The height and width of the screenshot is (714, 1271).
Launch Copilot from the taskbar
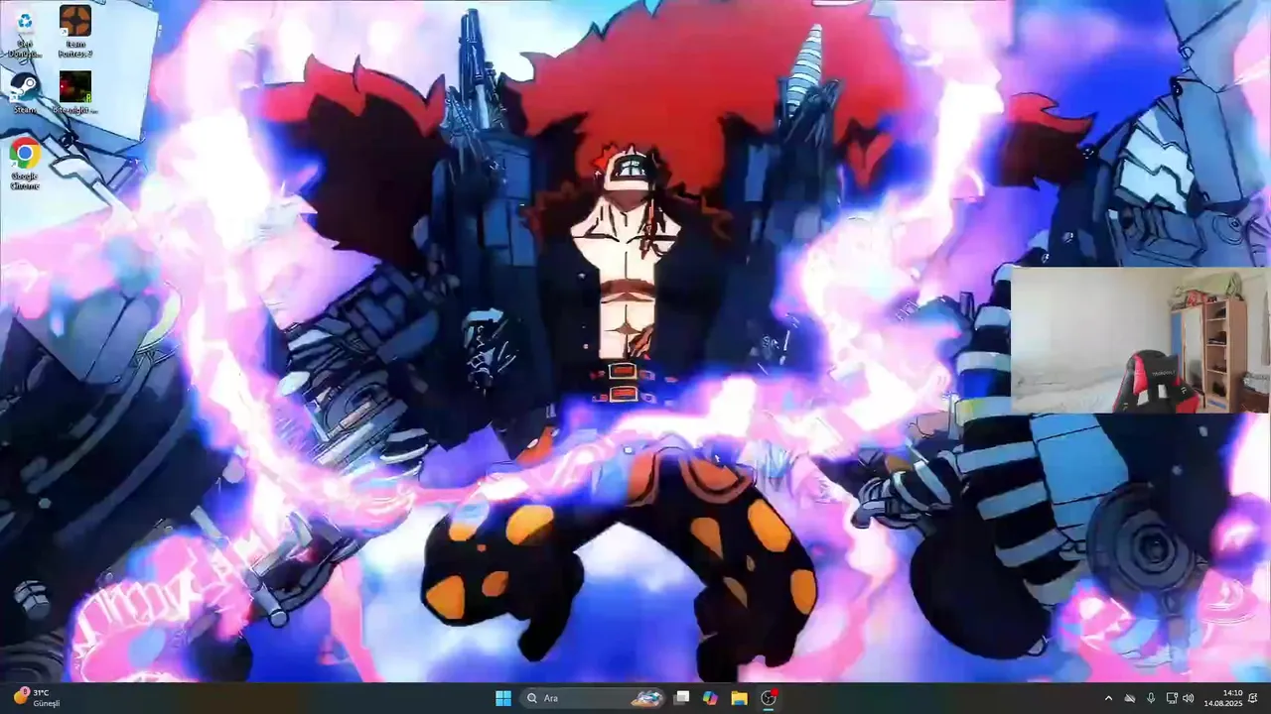710,698
